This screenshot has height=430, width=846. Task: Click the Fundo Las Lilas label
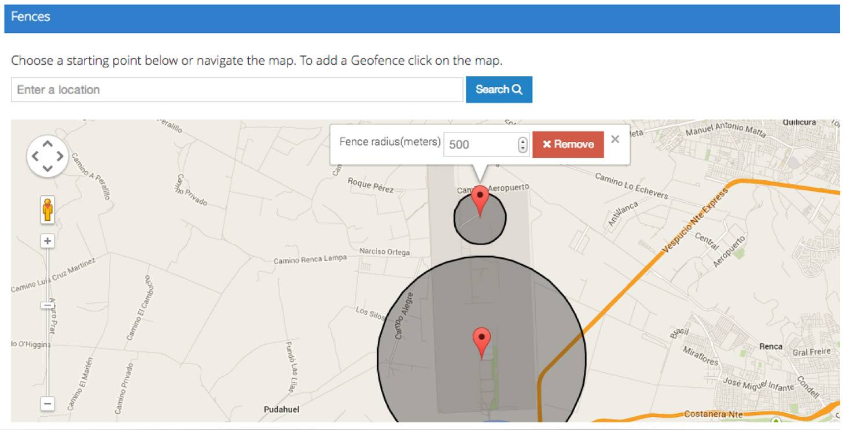tap(290, 366)
